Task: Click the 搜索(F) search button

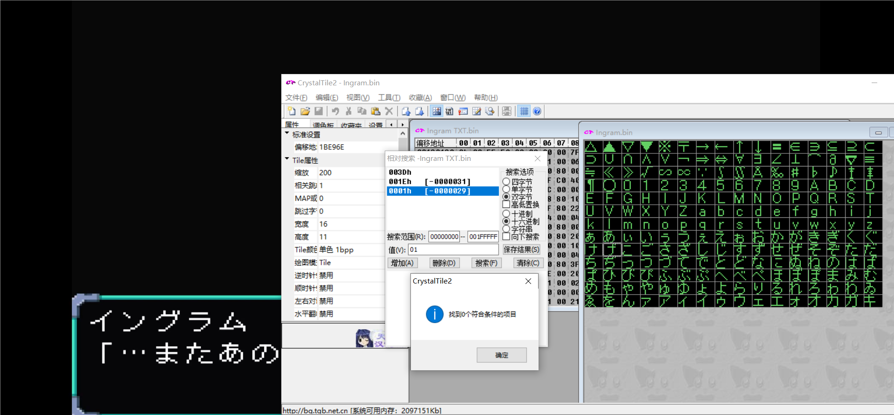Action: point(486,263)
